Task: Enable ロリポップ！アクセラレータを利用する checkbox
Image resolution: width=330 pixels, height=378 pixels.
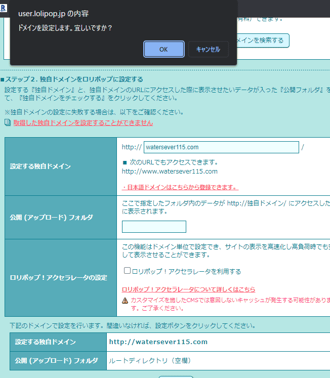Action: [127, 271]
